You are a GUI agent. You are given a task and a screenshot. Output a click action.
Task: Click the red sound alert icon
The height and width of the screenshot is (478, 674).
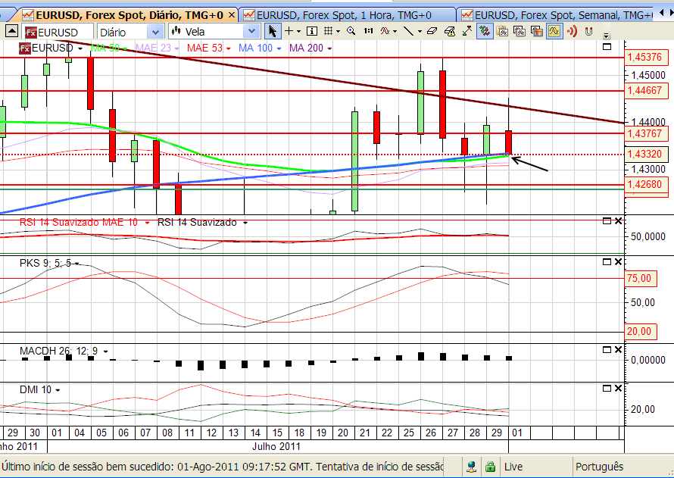pyautogui.click(x=573, y=31)
